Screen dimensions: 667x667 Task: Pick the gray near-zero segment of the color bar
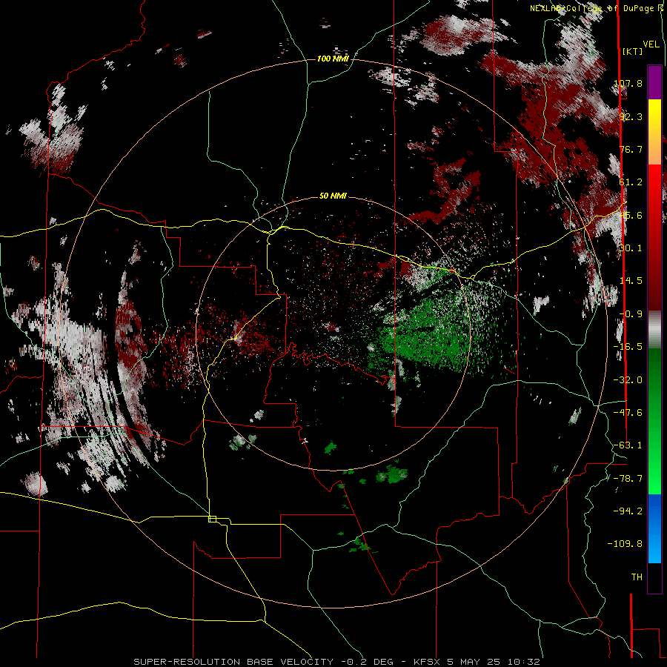pos(654,330)
